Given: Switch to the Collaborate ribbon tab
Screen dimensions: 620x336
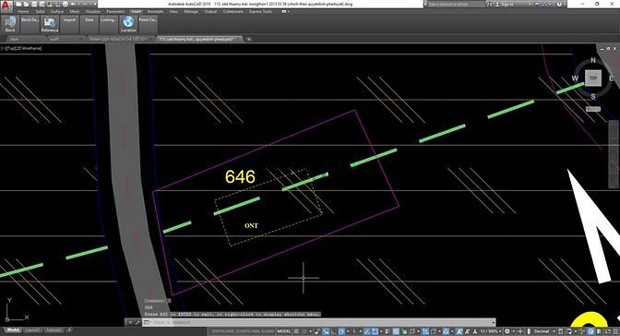Looking at the screenshot, I should (x=233, y=11).
